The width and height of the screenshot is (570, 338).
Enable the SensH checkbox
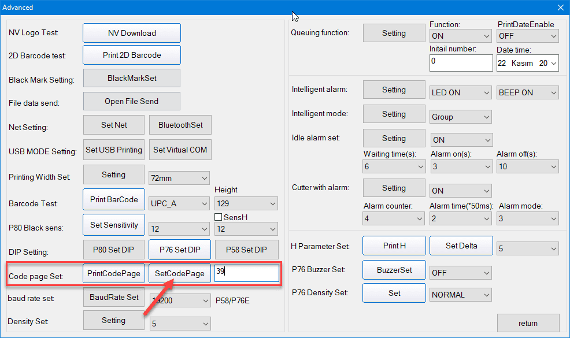tap(219, 217)
